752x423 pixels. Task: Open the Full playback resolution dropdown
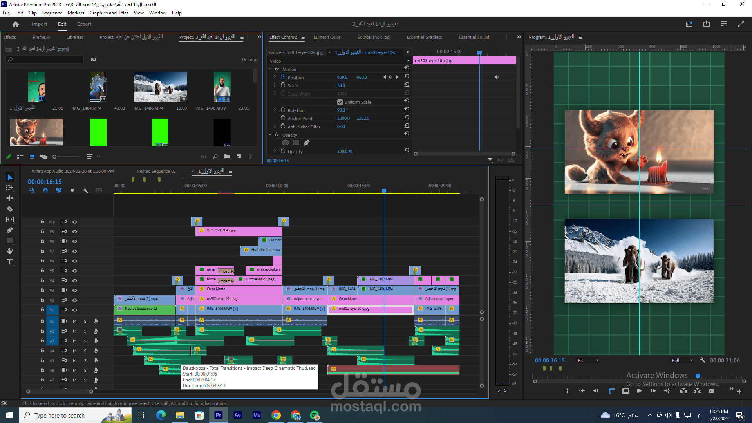pyautogui.click(x=682, y=360)
